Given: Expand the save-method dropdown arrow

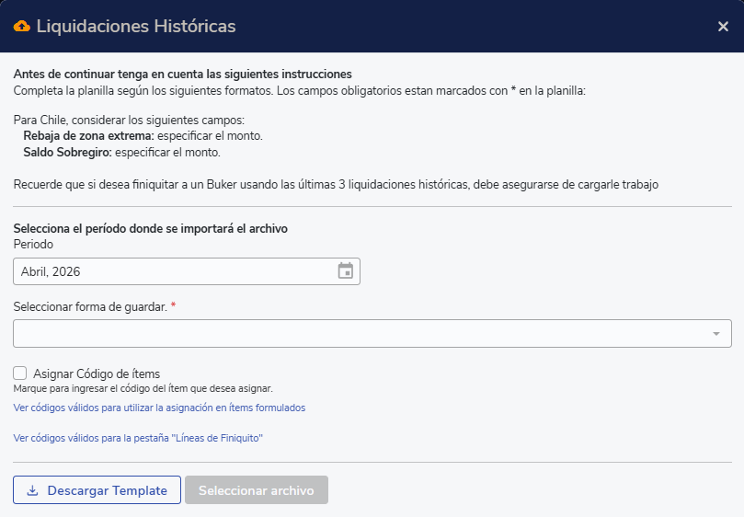Looking at the screenshot, I should click(716, 333).
